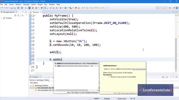Click the Run green play icon
Viewport: 179px width, 100px height.
(65, 8)
